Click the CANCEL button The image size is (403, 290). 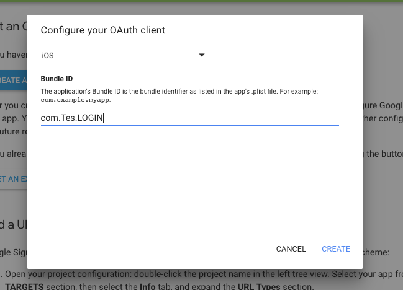291,249
